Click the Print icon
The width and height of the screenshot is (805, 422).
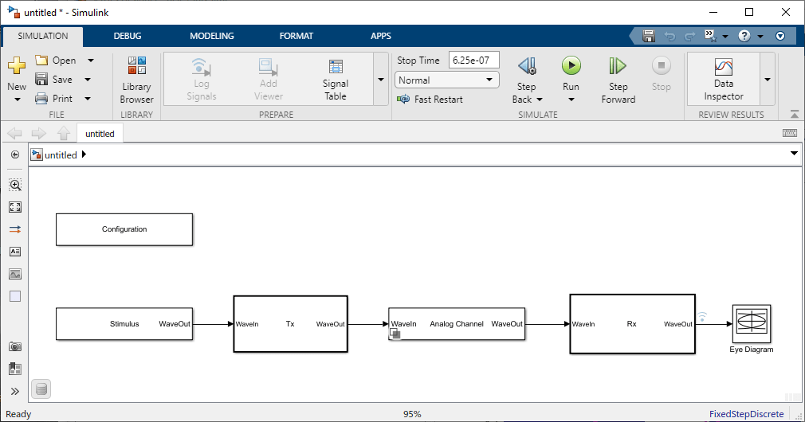coord(41,98)
